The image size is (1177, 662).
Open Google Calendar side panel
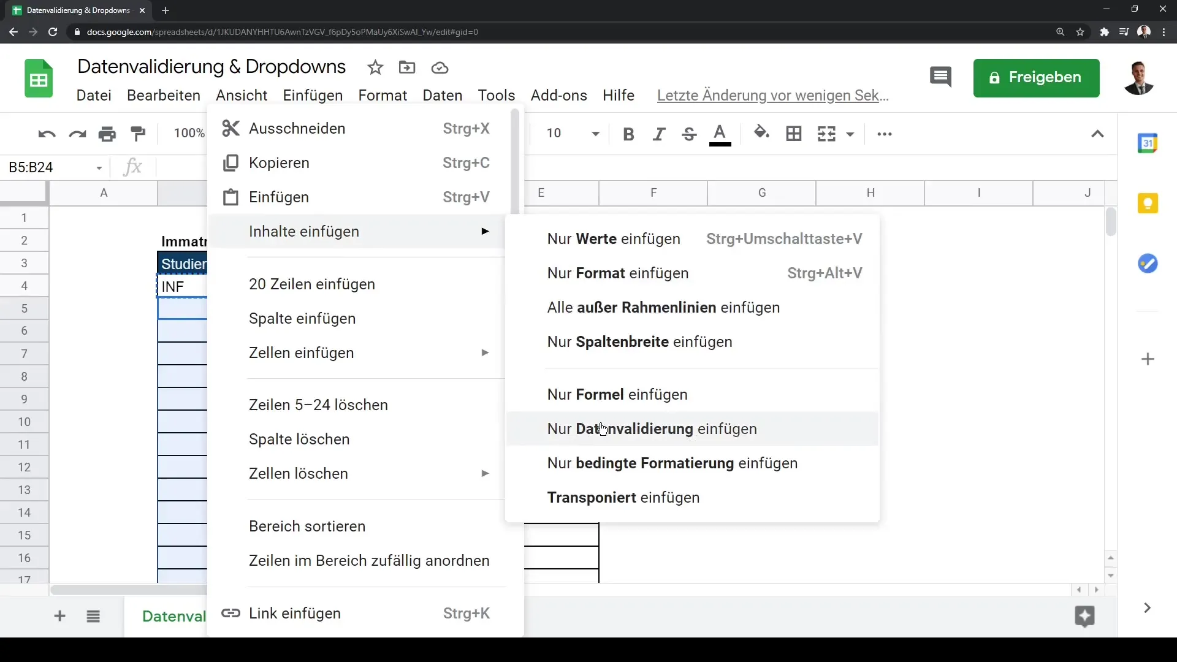pos(1148,143)
